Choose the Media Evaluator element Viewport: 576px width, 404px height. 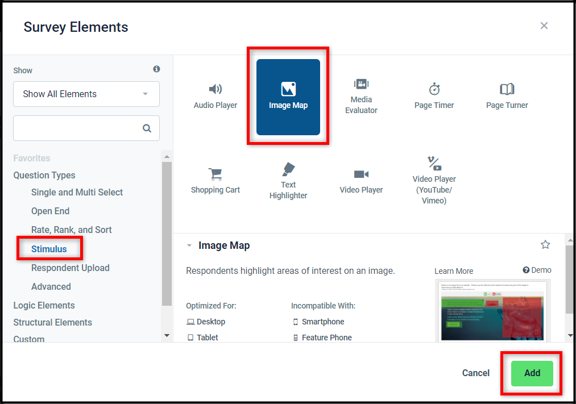tap(361, 97)
